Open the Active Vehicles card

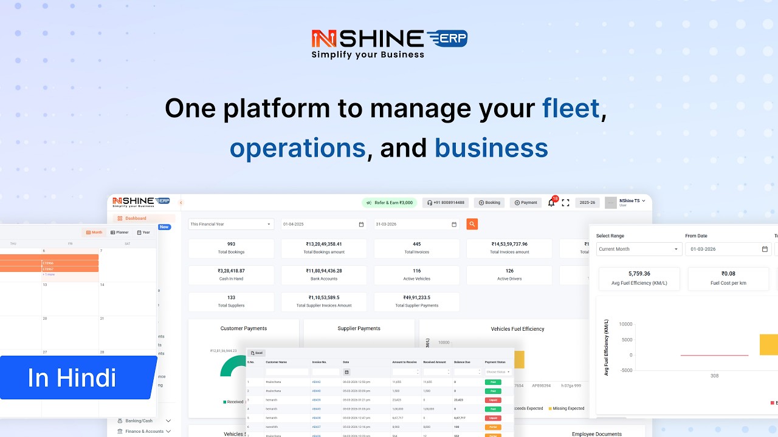(x=416, y=275)
